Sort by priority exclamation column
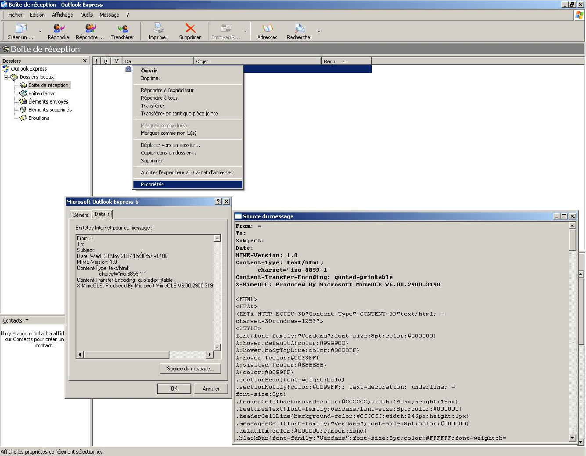The image size is (586, 456). tap(97, 61)
